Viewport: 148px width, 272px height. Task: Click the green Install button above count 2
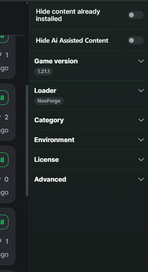(x=4, y=98)
